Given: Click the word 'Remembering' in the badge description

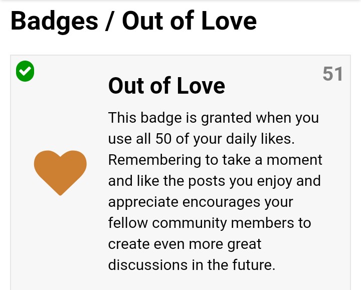Looking at the screenshot, I should pyautogui.click(x=154, y=160).
